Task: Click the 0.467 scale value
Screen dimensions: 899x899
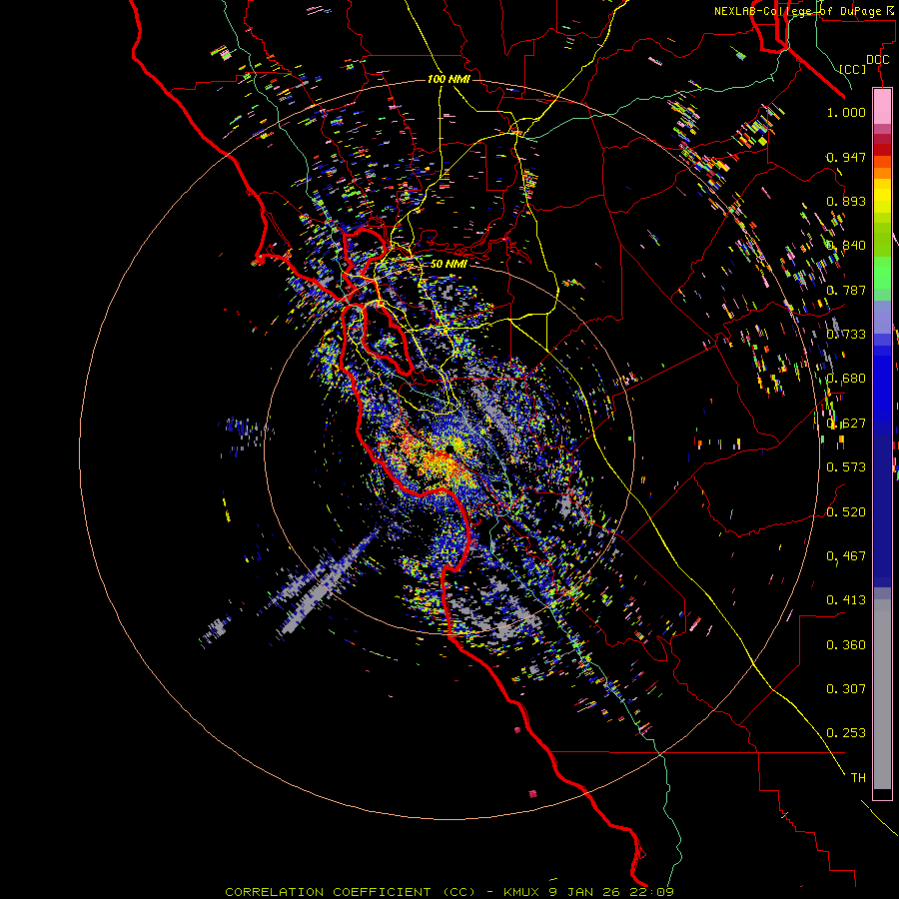Action: click(x=846, y=556)
